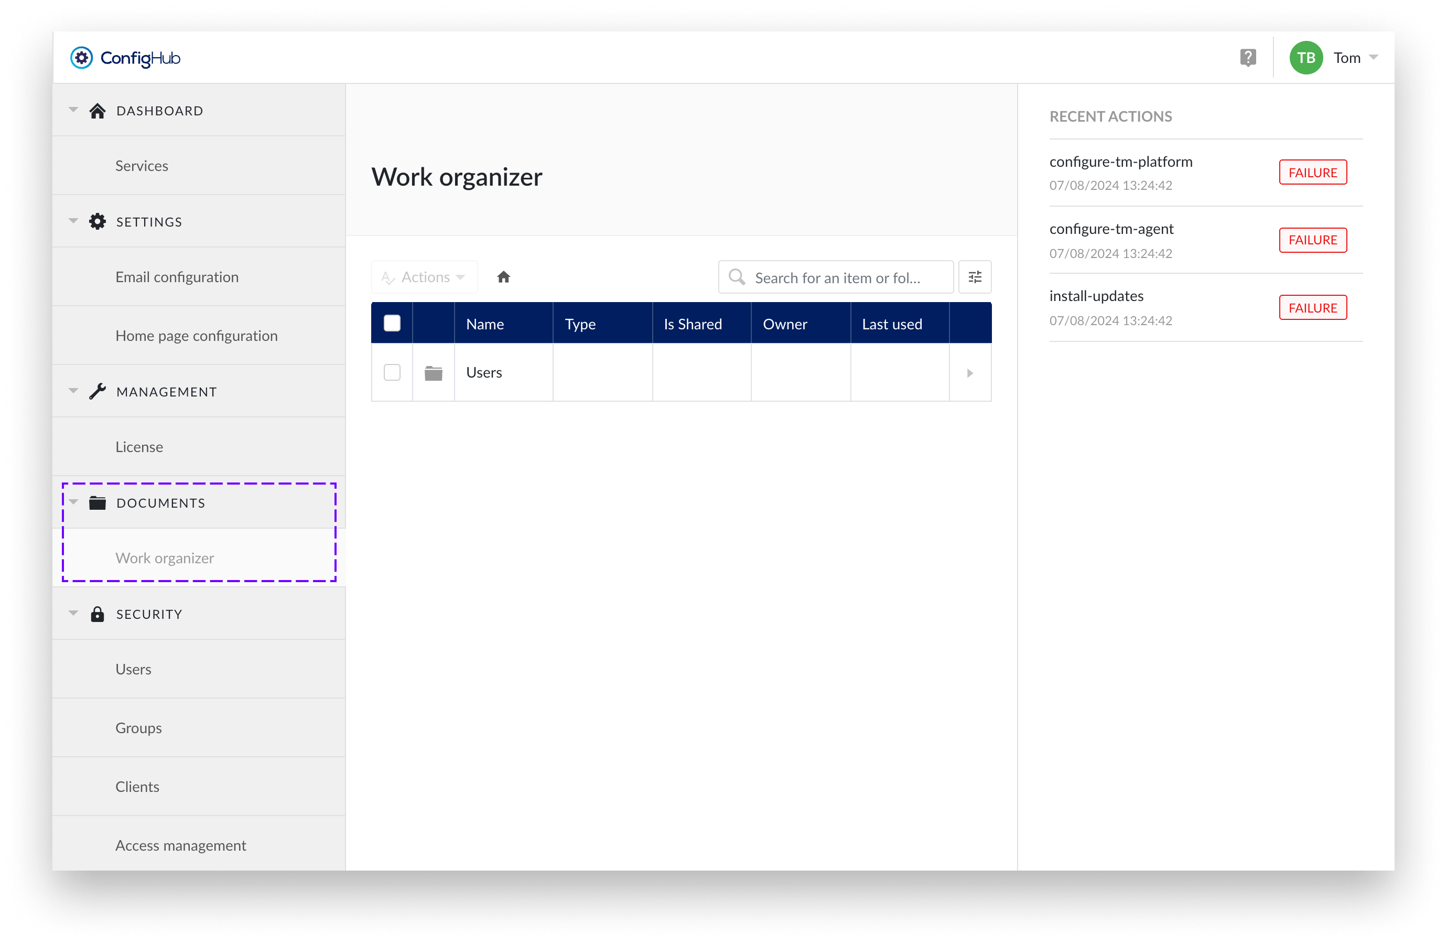This screenshot has width=1447, height=944.
Task: Click the Management wrench icon
Action: coord(98,392)
